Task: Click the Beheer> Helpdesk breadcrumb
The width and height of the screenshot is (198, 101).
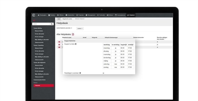Action: (x=80, y=19)
